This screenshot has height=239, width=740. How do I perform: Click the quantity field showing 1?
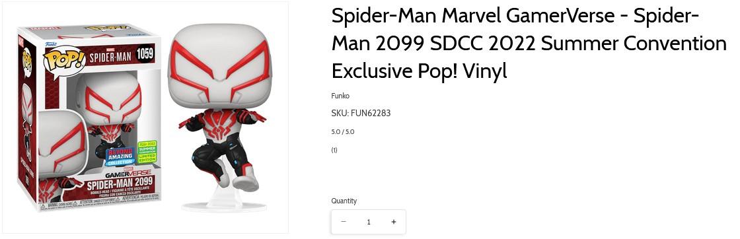tap(369, 222)
